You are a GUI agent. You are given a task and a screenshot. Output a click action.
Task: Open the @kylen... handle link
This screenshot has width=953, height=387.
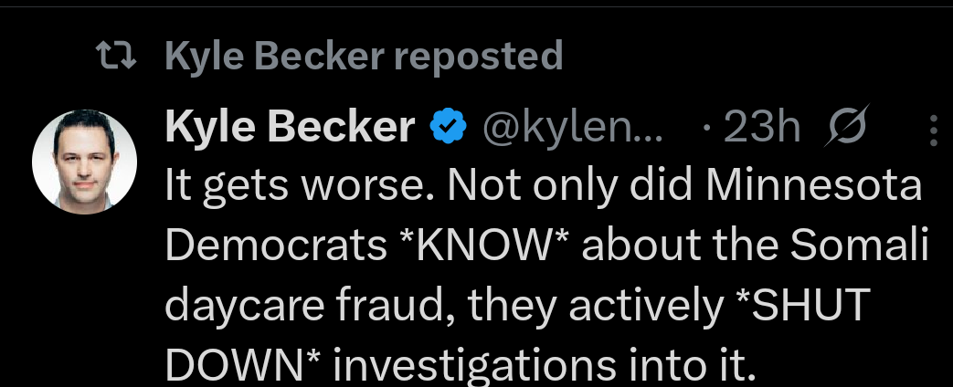(x=573, y=129)
